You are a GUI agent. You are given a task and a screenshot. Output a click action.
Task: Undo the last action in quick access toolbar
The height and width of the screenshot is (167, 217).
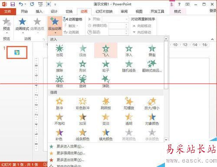click(x=21, y=4)
